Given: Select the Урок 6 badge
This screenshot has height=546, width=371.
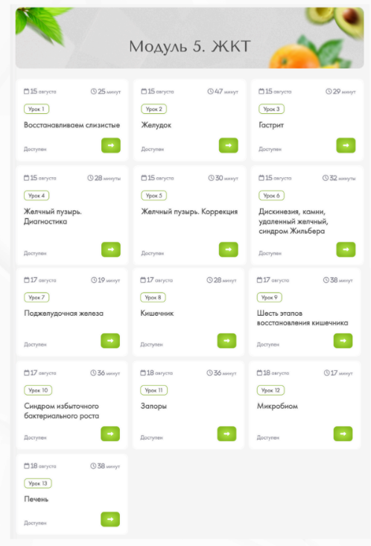Looking at the screenshot, I should click(271, 196).
